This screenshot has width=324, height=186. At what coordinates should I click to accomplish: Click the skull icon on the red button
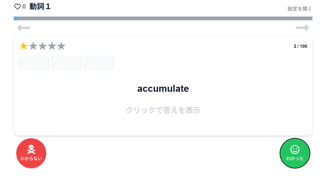pyautogui.click(x=31, y=149)
